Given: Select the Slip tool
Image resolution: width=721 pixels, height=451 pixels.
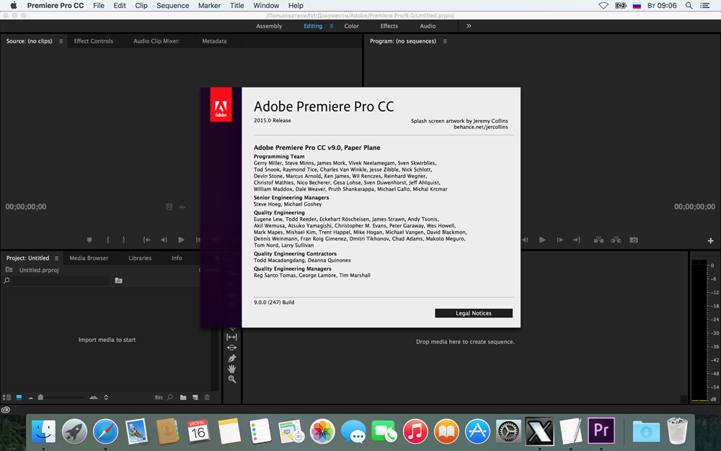Looking at the screenshot, I should (x=231, y=337).
